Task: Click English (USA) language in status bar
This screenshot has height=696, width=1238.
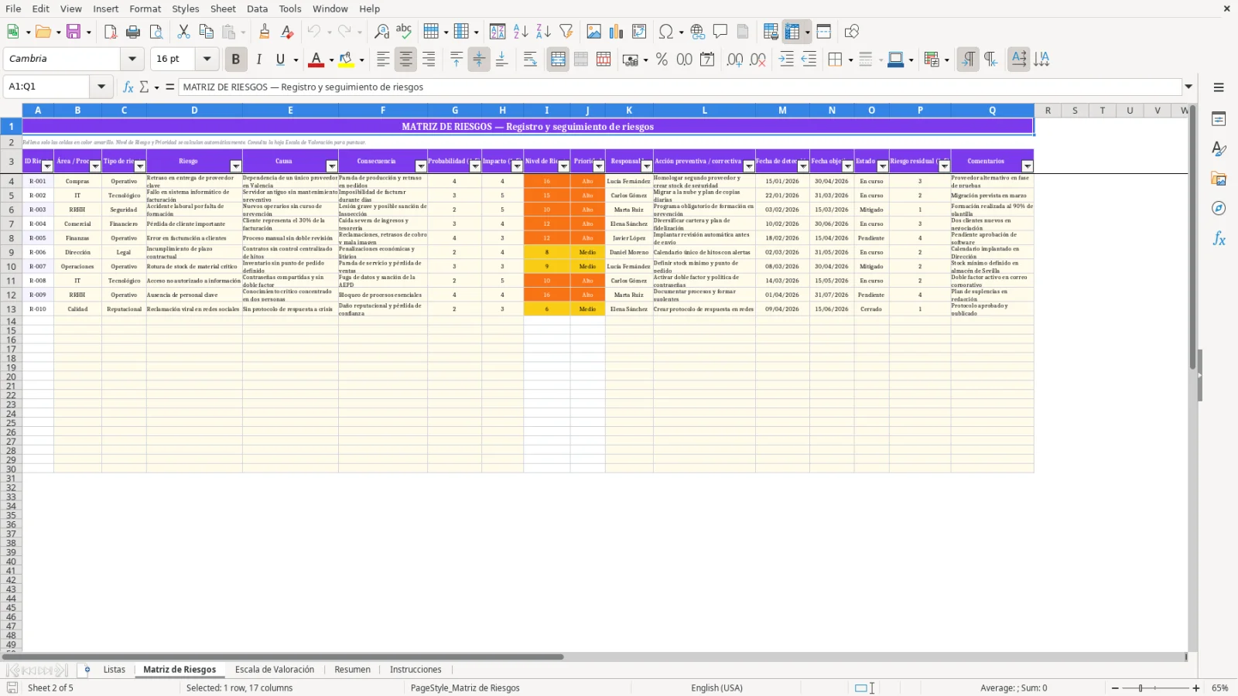Action: (x=716, y=688)
